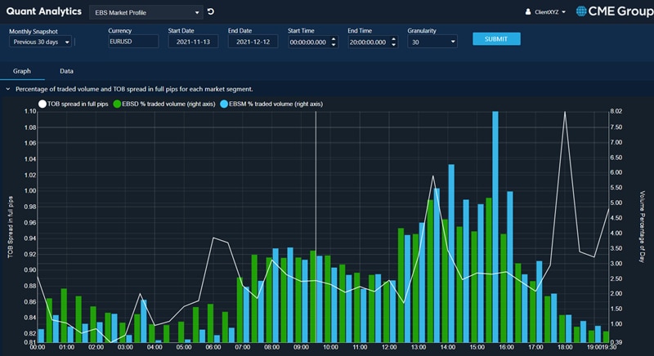The height and width of the screenshot is (356, 654).
Task: Open the Monthly Snapshot dropdown
Action: (x=40, y=42)
